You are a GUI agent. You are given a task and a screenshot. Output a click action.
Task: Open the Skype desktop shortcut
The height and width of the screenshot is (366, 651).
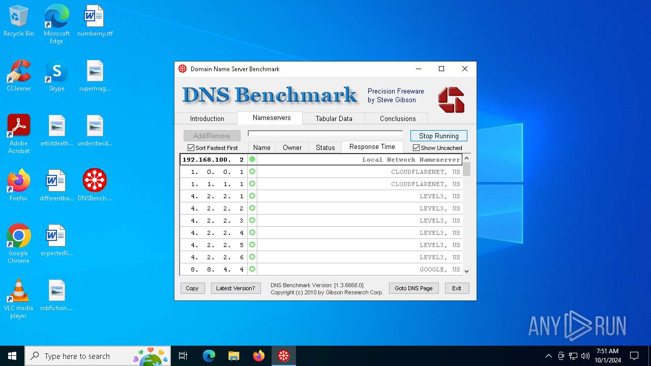tap(56, 76)
